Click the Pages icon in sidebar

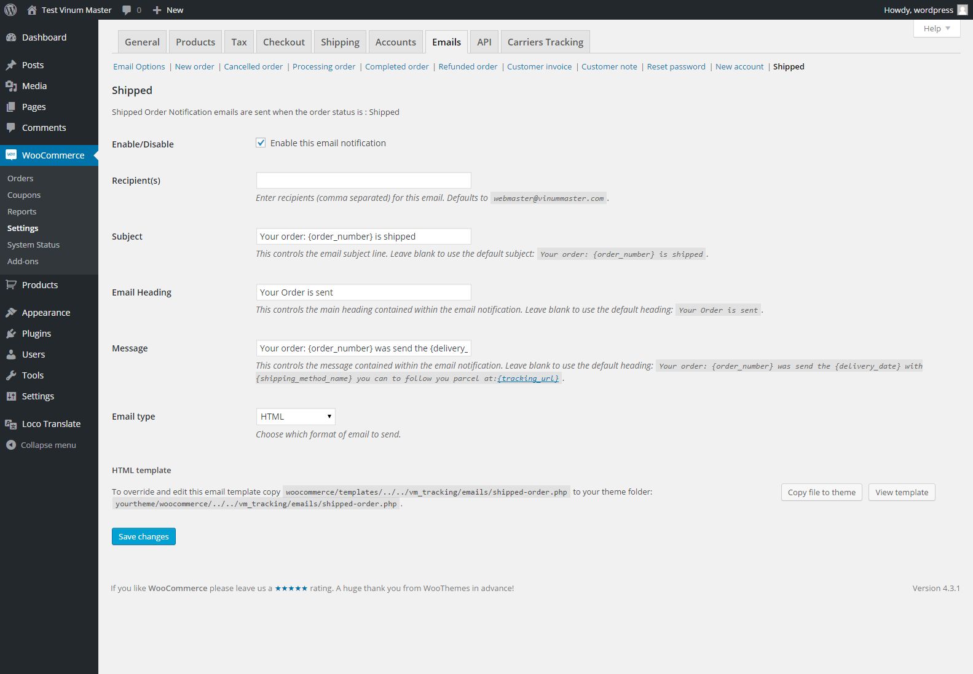tap(11, 107)
